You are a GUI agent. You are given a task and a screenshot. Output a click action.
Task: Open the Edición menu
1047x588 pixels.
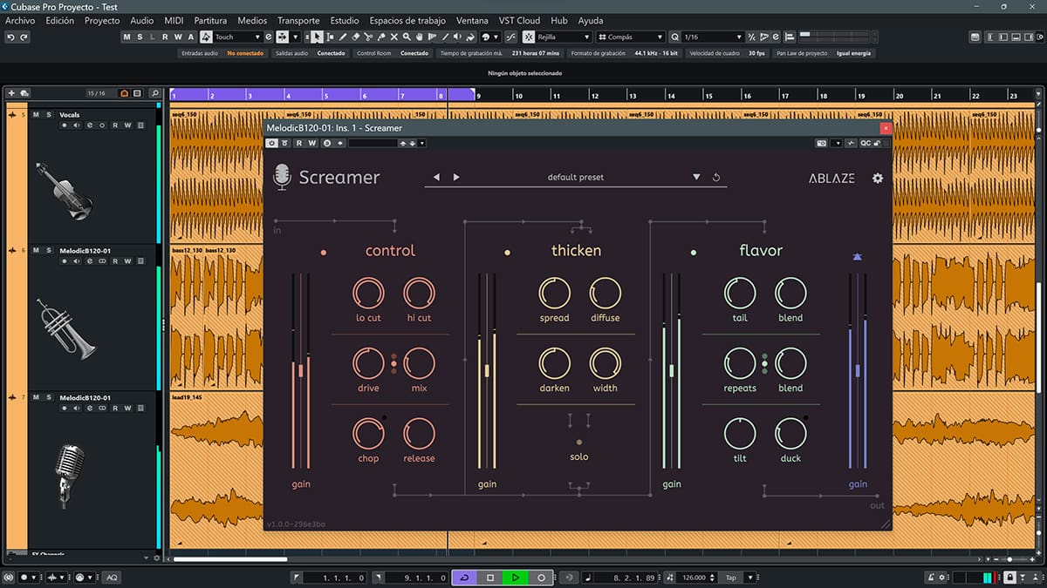pyautogui.click(x=60, y=20)
